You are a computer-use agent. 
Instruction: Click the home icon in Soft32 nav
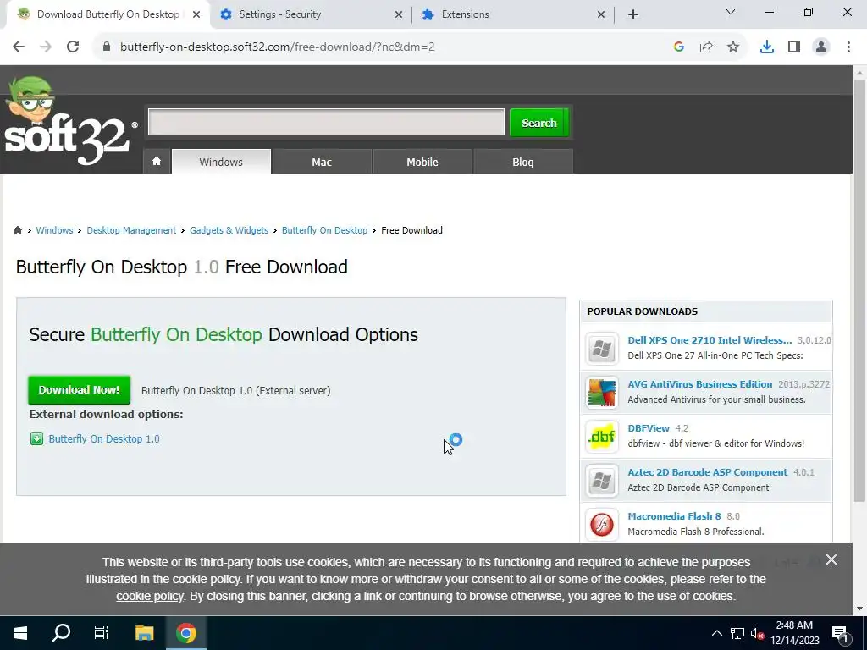click(157, 162)
